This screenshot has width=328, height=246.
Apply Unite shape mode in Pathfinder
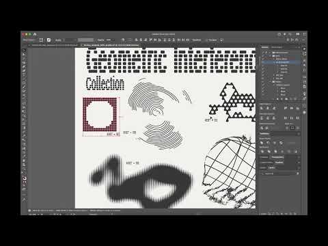coord(262,143)
